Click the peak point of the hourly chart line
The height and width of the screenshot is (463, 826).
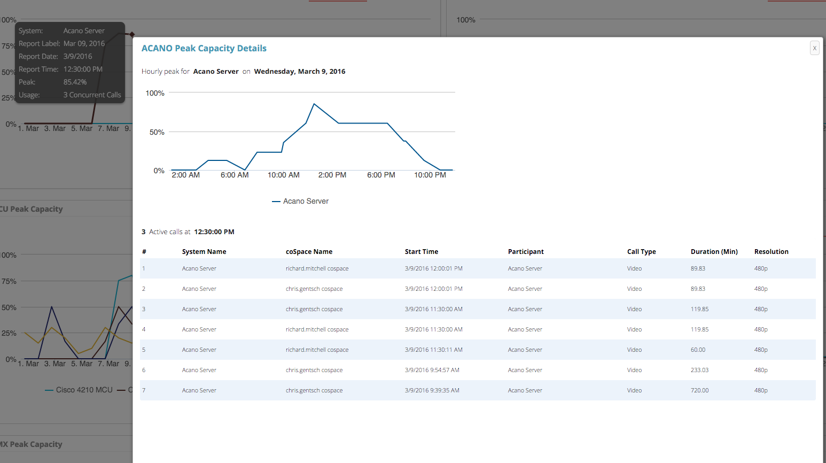[314, 104]
